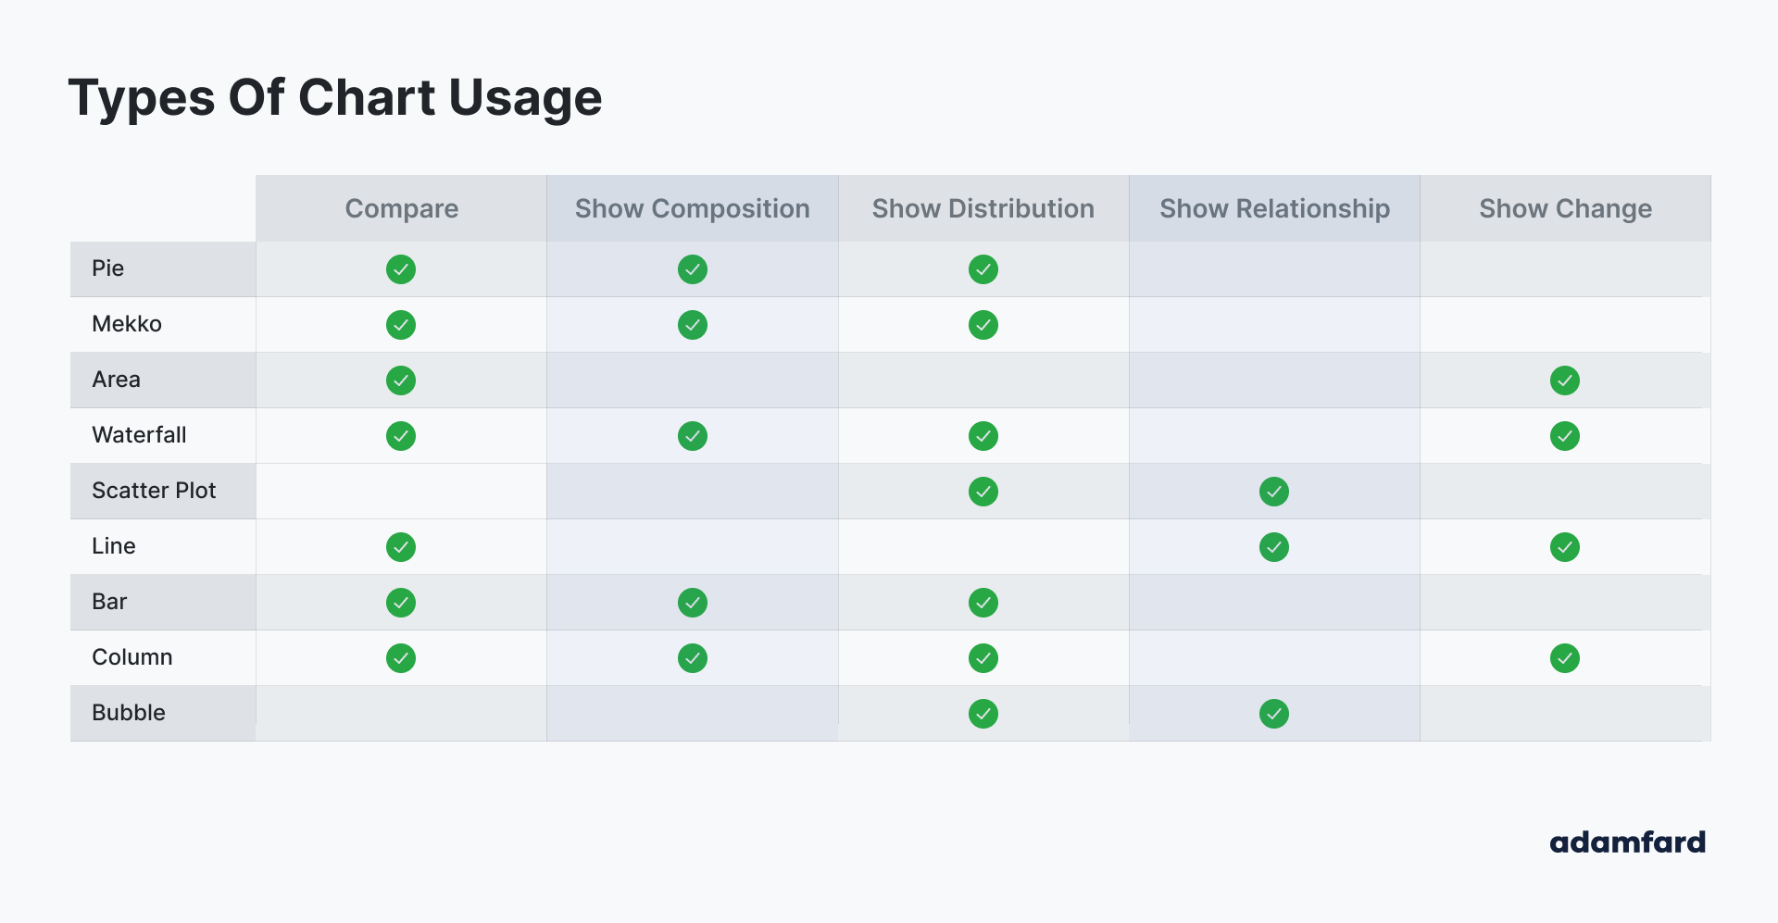Select the Compare column header
Screen dimensions: 1778x923
click(x=402, y=208)
